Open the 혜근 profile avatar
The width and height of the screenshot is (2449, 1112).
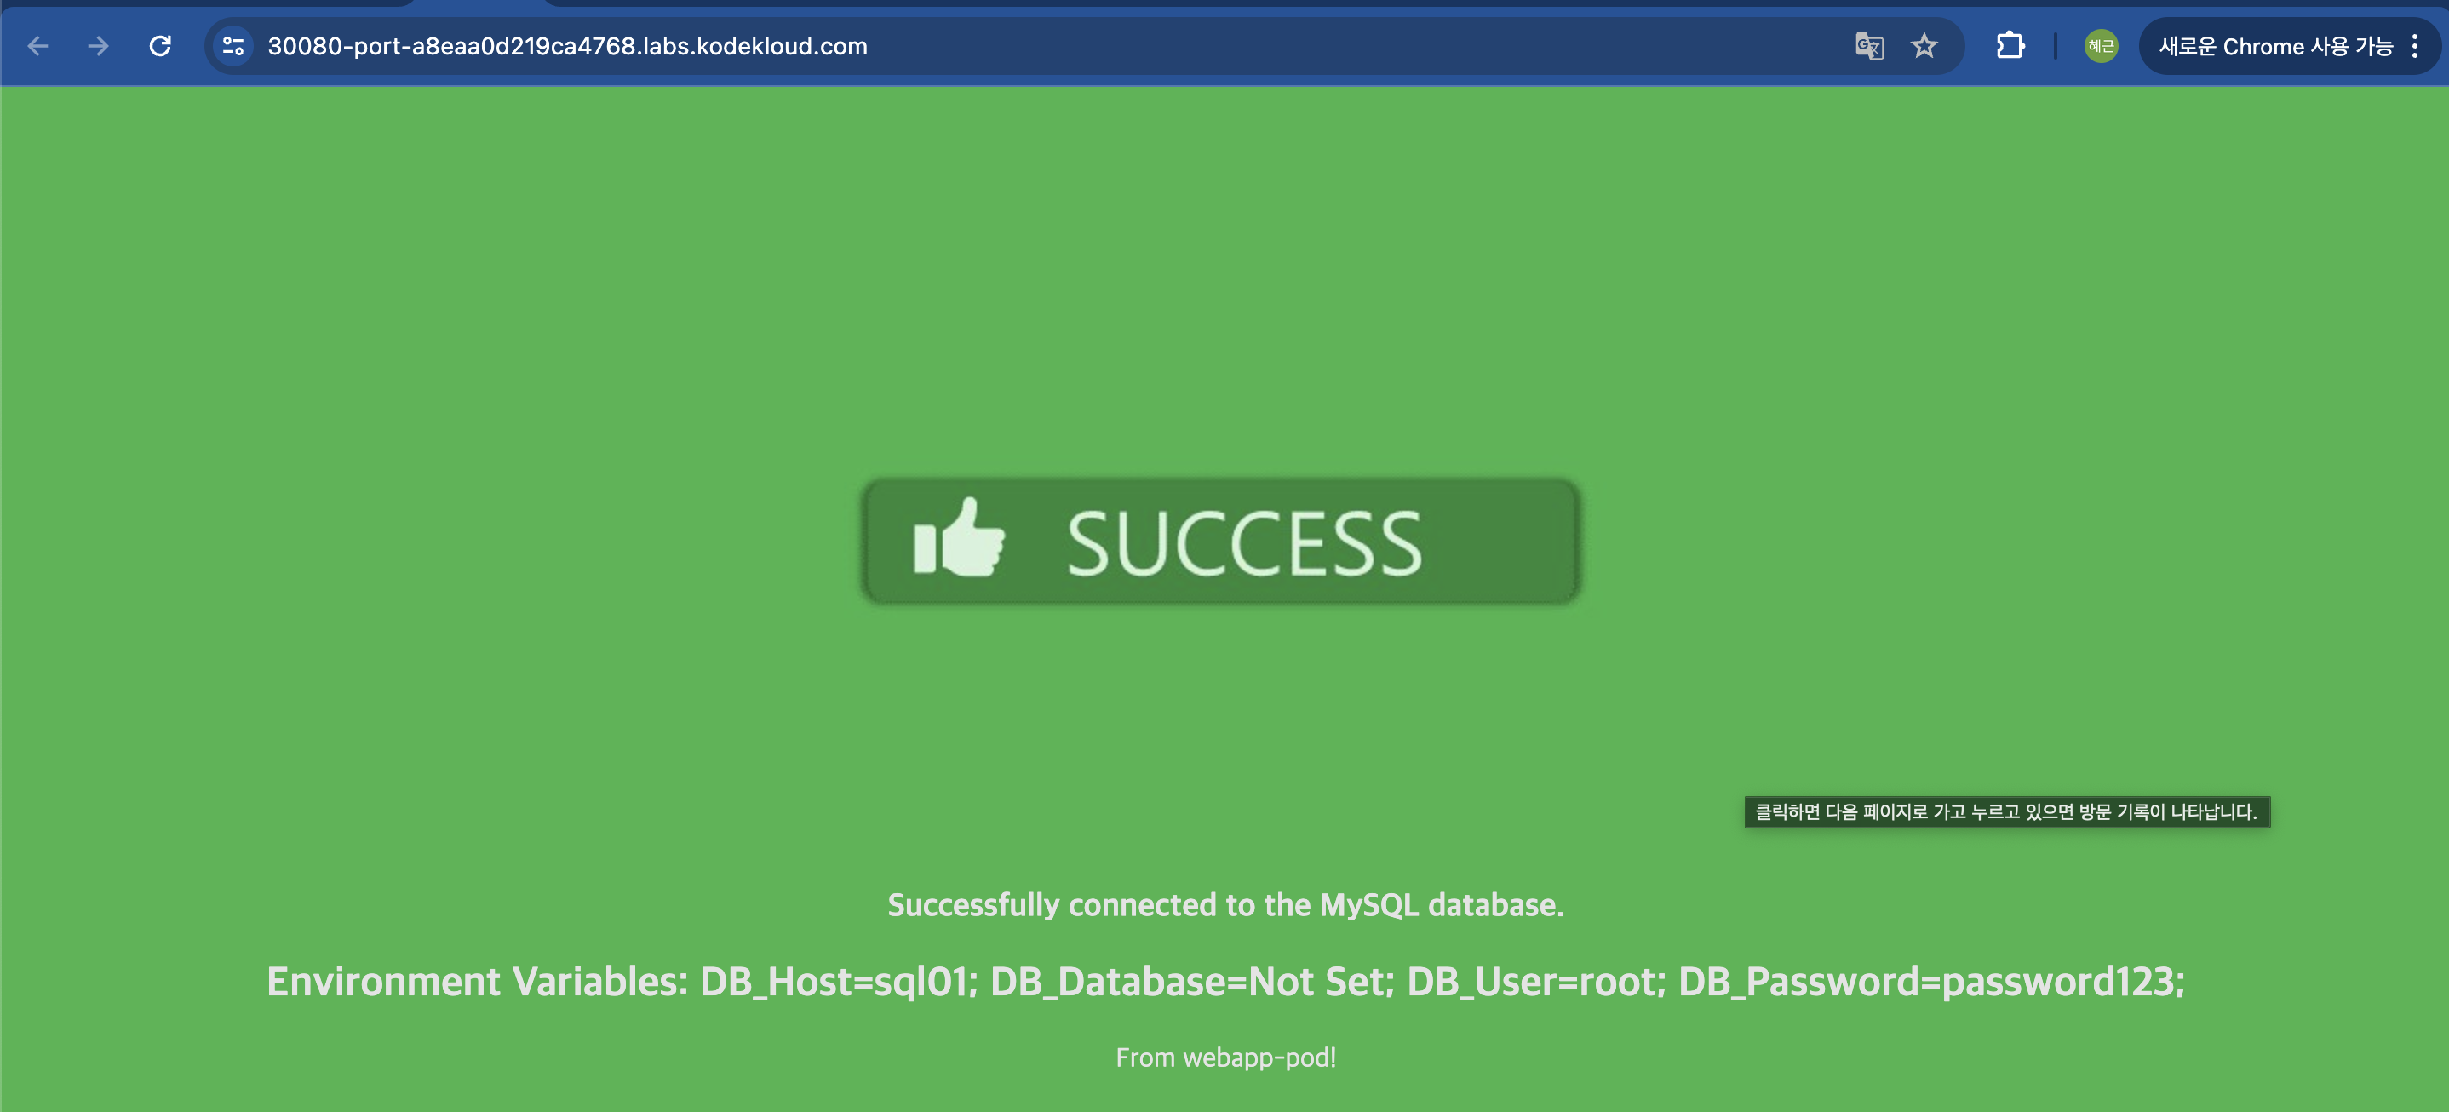pyautogui.click(x=2100, y=46)
